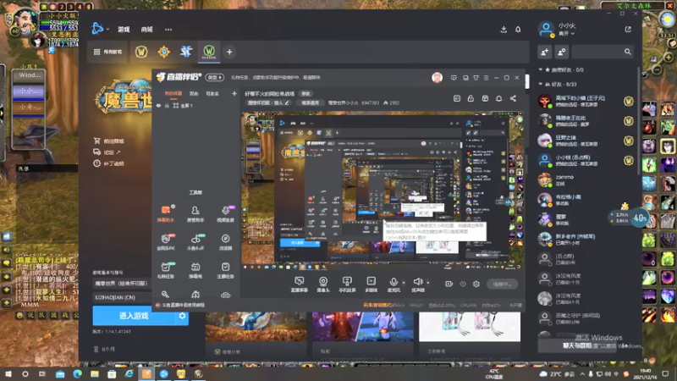Click the start streaming button
Viewport: 677px width, 381px height.
coord(502,284)
